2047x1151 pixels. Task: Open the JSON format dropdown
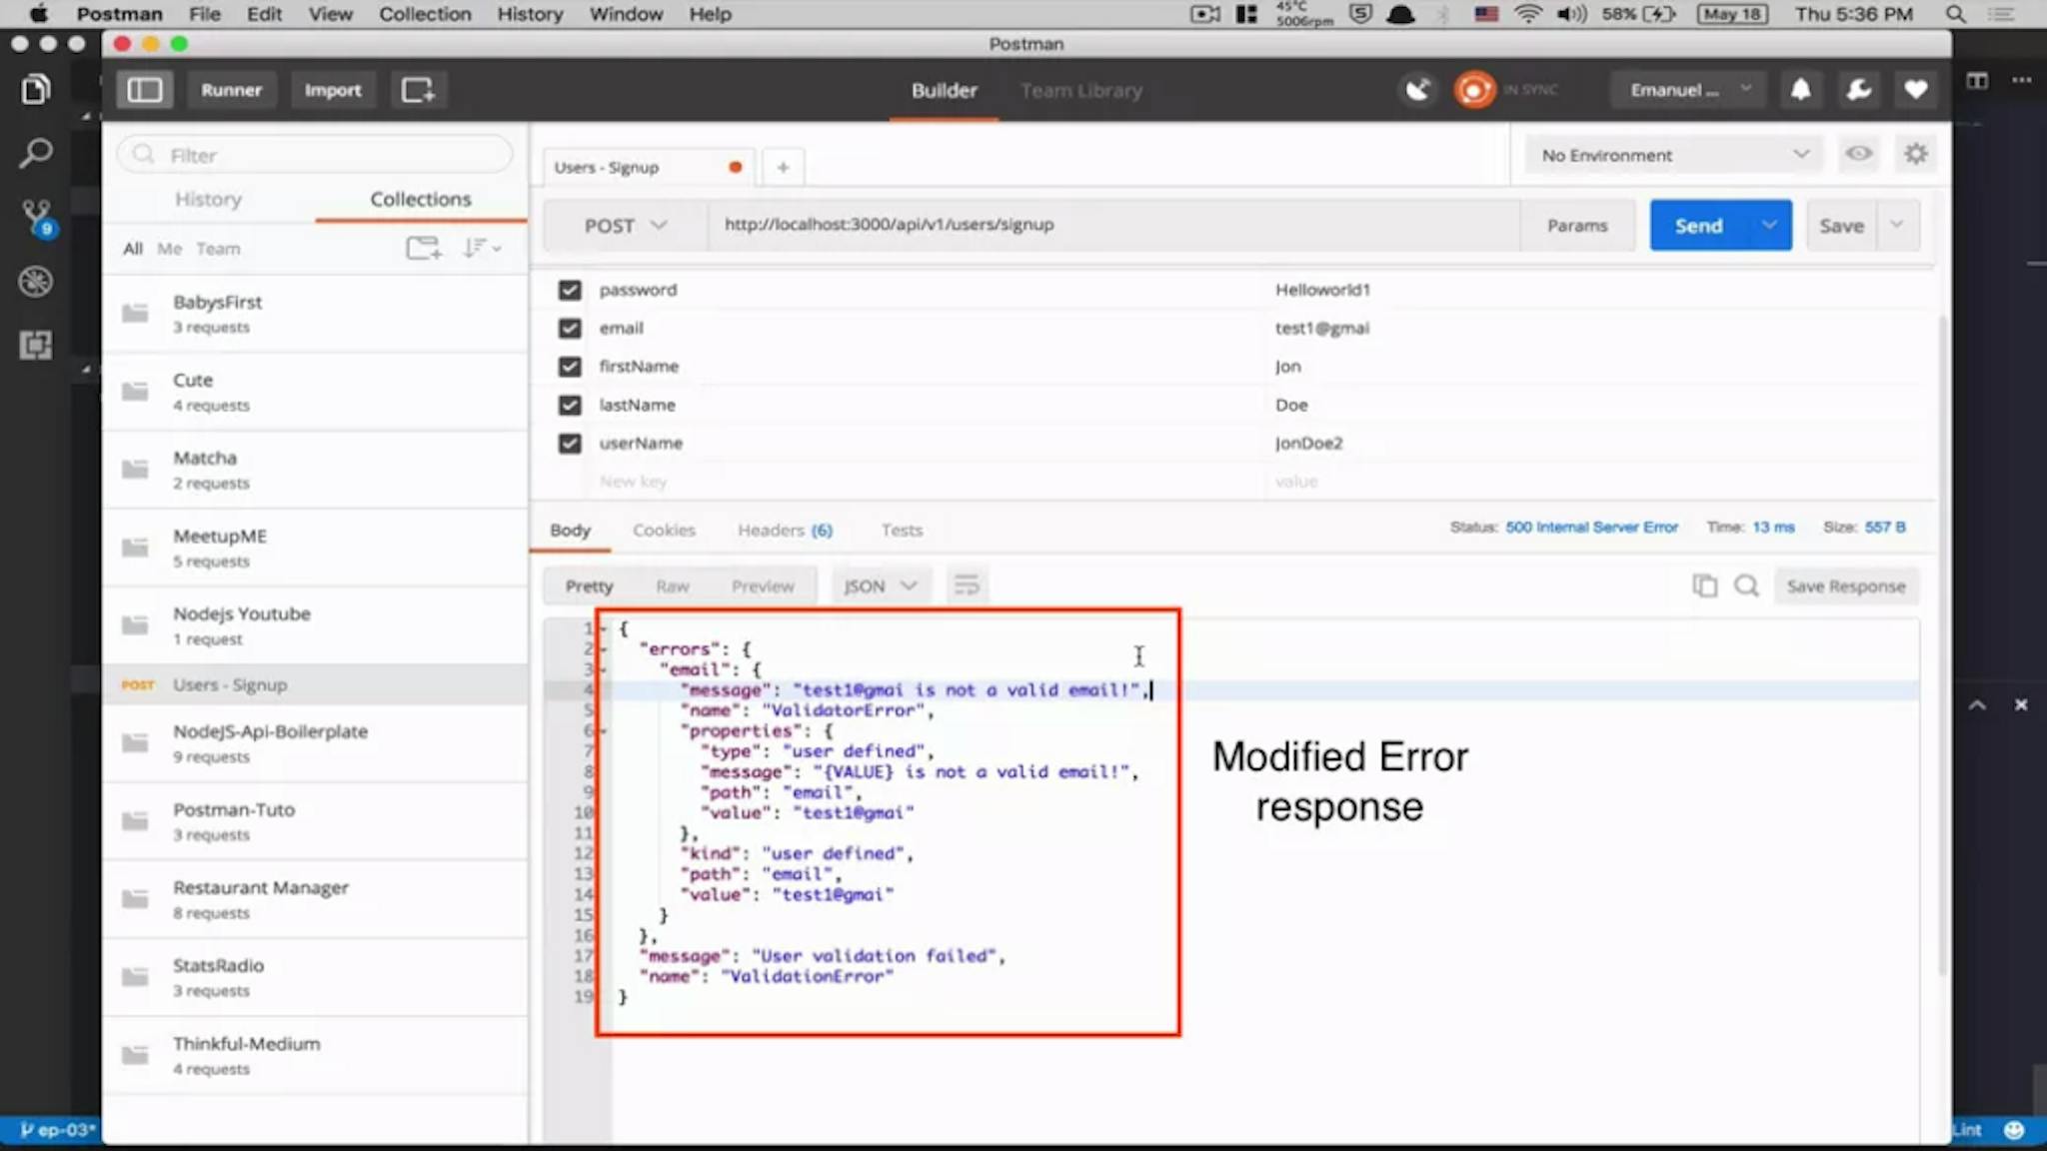click(880, 586)
